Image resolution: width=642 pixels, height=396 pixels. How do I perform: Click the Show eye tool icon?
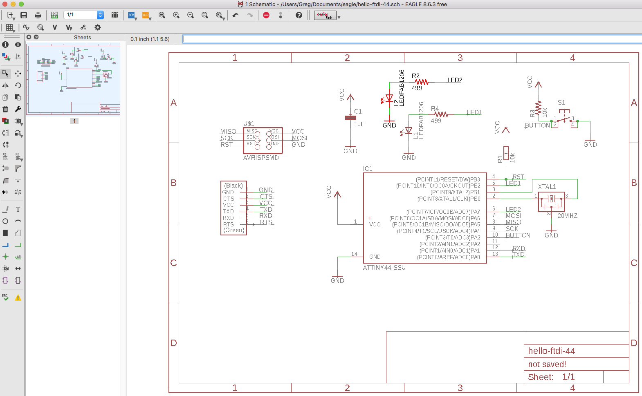coord(18,45)
